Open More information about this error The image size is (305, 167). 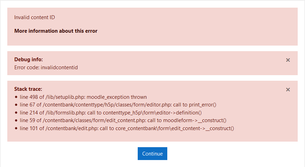pyautogui.click(x=56, y=31)
